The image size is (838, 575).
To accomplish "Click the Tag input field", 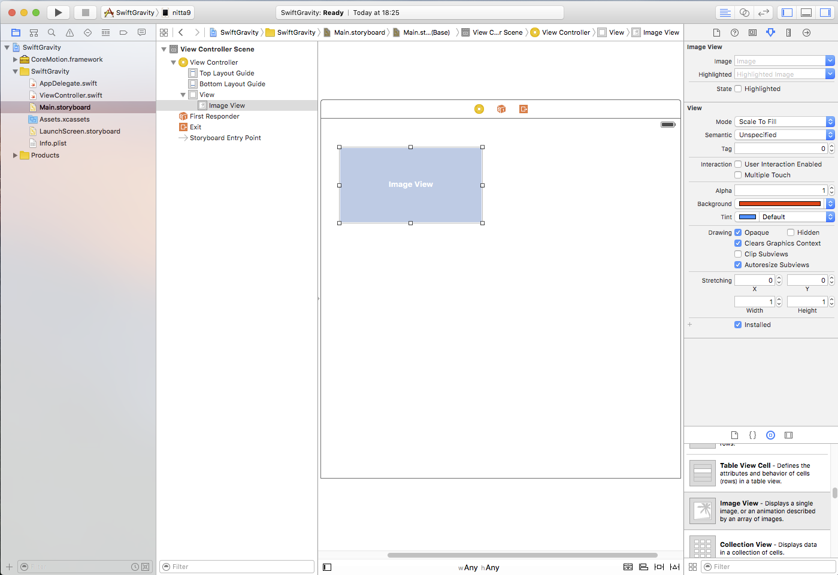I will [x=779, y=149].
